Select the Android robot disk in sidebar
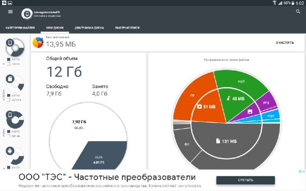 15,155
